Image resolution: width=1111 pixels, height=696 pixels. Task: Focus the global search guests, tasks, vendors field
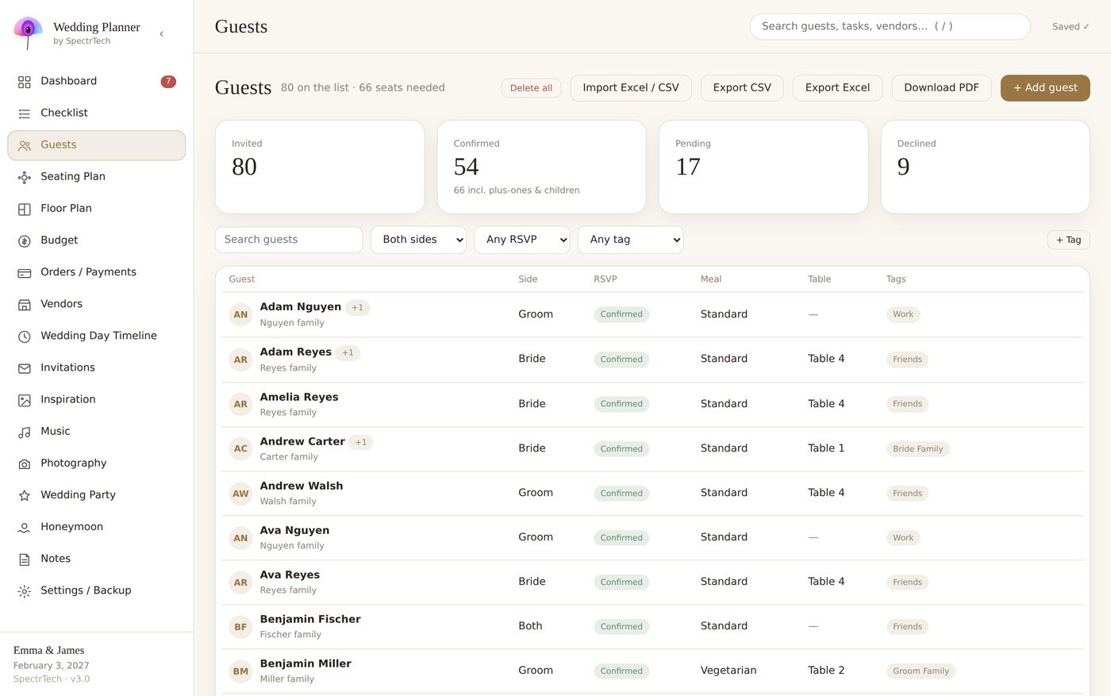click(890, 26)
